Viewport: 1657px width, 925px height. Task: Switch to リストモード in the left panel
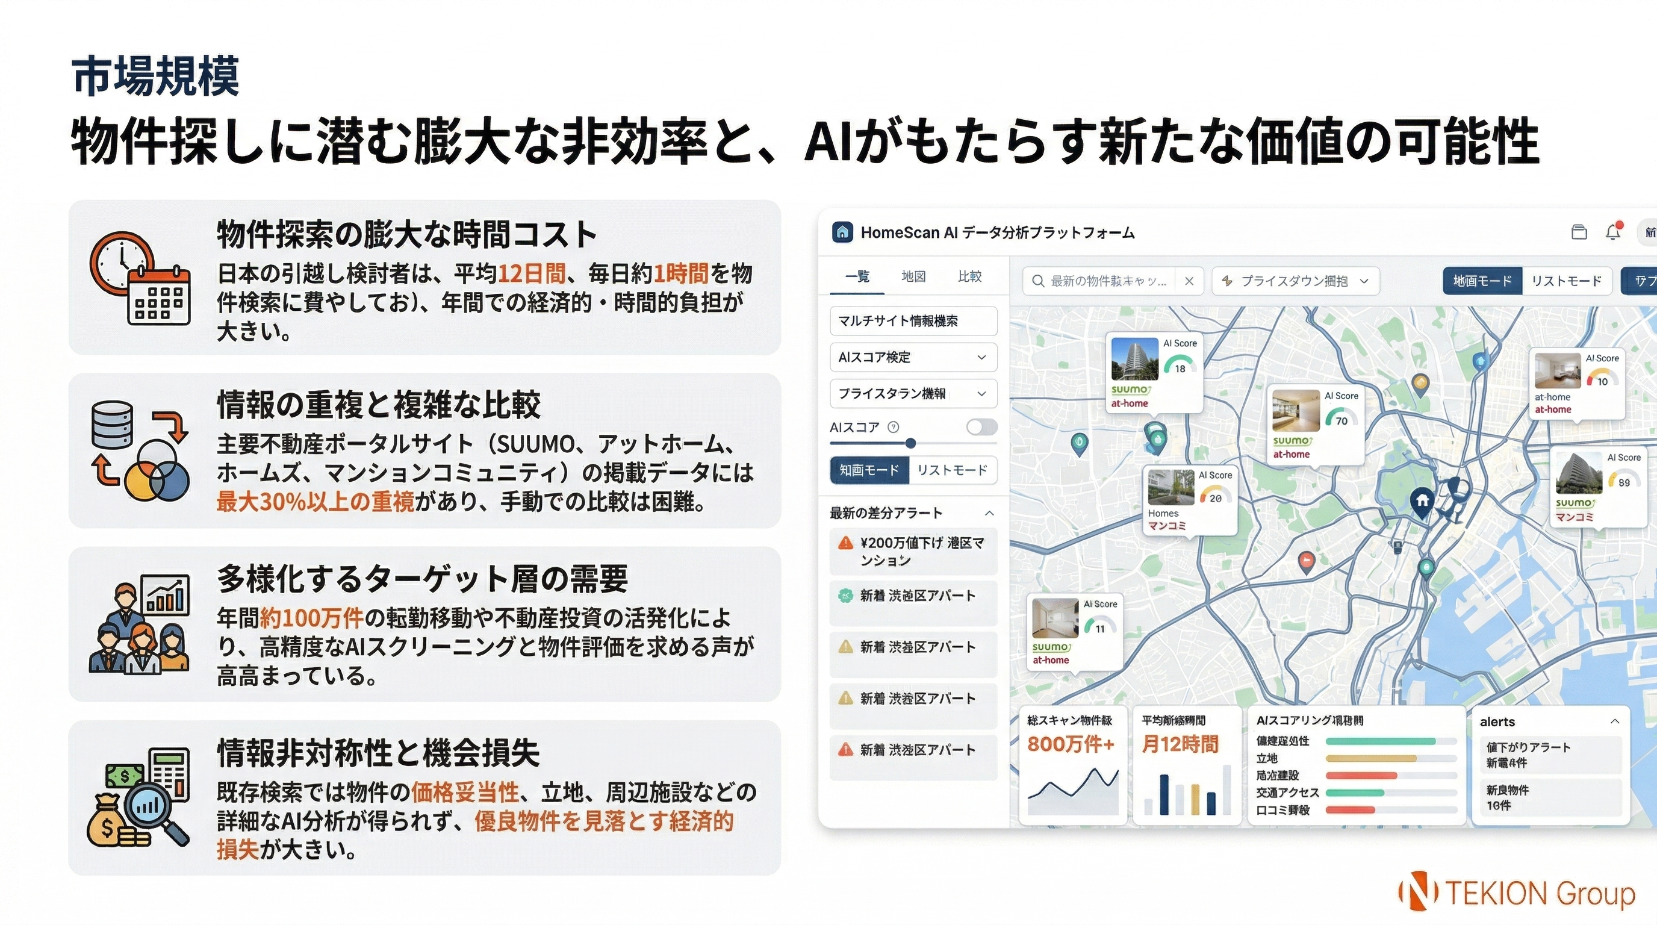[953, 470]
